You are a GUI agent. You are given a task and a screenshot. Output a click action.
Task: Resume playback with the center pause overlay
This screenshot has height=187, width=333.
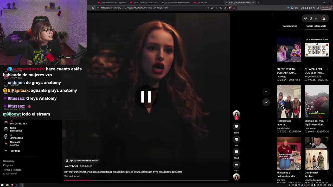pyautogui.click(x=146, y=97)
